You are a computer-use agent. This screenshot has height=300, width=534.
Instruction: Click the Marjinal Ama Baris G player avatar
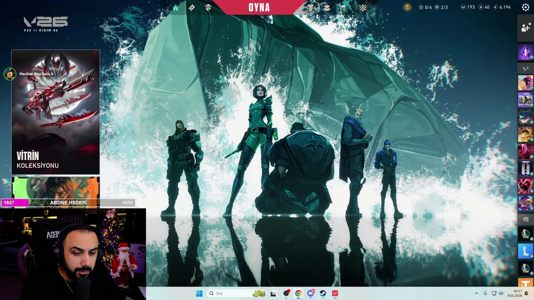tap(10, 74)
